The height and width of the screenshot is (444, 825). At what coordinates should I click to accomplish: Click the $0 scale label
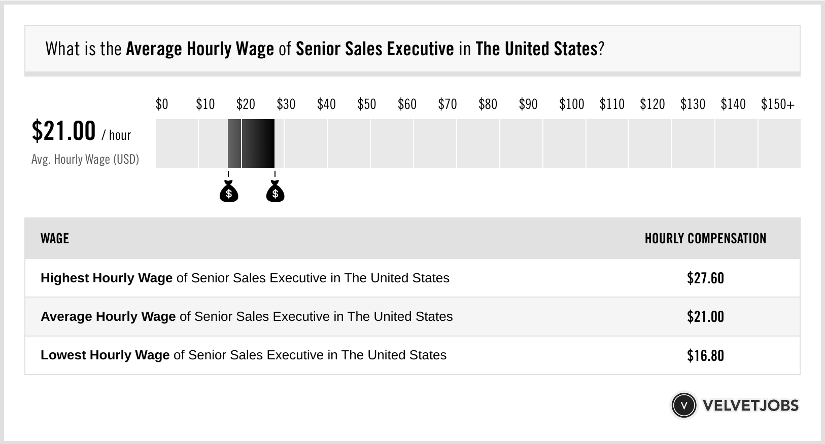coord(162,104)
